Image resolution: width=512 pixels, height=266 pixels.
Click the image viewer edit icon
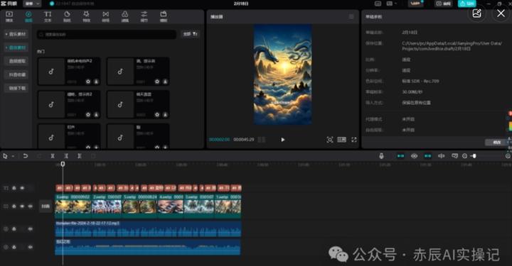(x=476, y=13)
